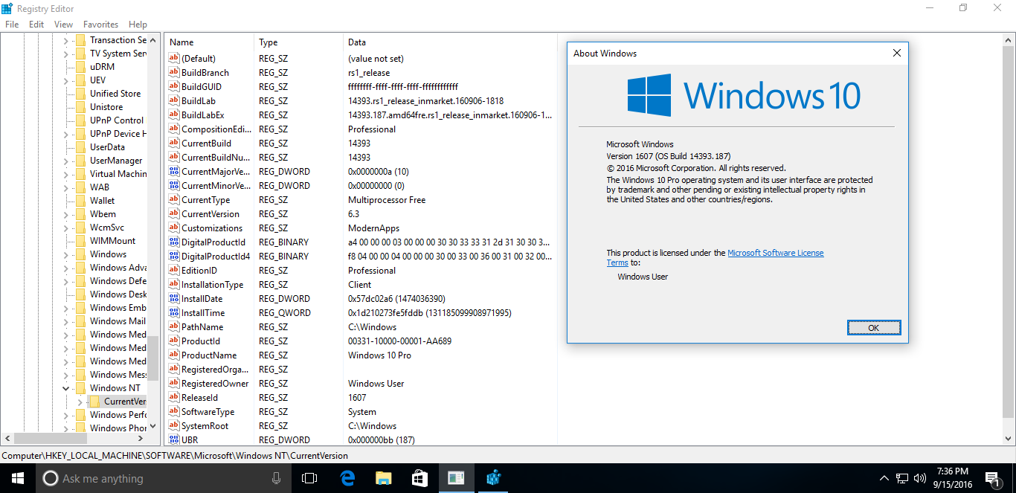Select the Unified Store key

(115, 94)
